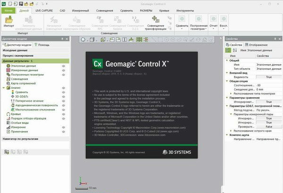The height and width of the screenshot is (193, 283).
Task: Click the 3D GD&Ts node icon
Action: click(x=13, y=97)
